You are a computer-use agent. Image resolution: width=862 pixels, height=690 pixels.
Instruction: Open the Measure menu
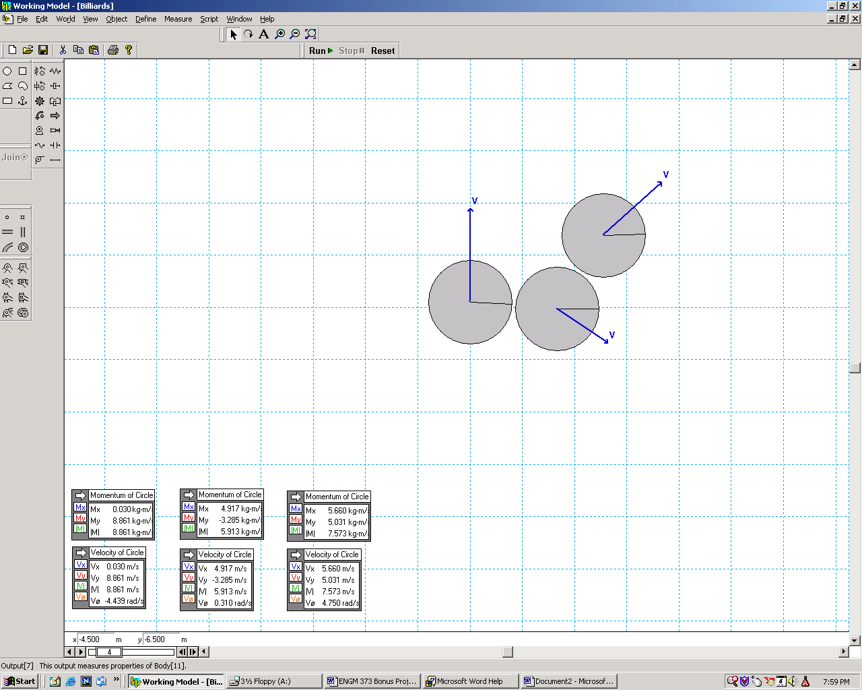pyautogui.click(x=178, y=19)
